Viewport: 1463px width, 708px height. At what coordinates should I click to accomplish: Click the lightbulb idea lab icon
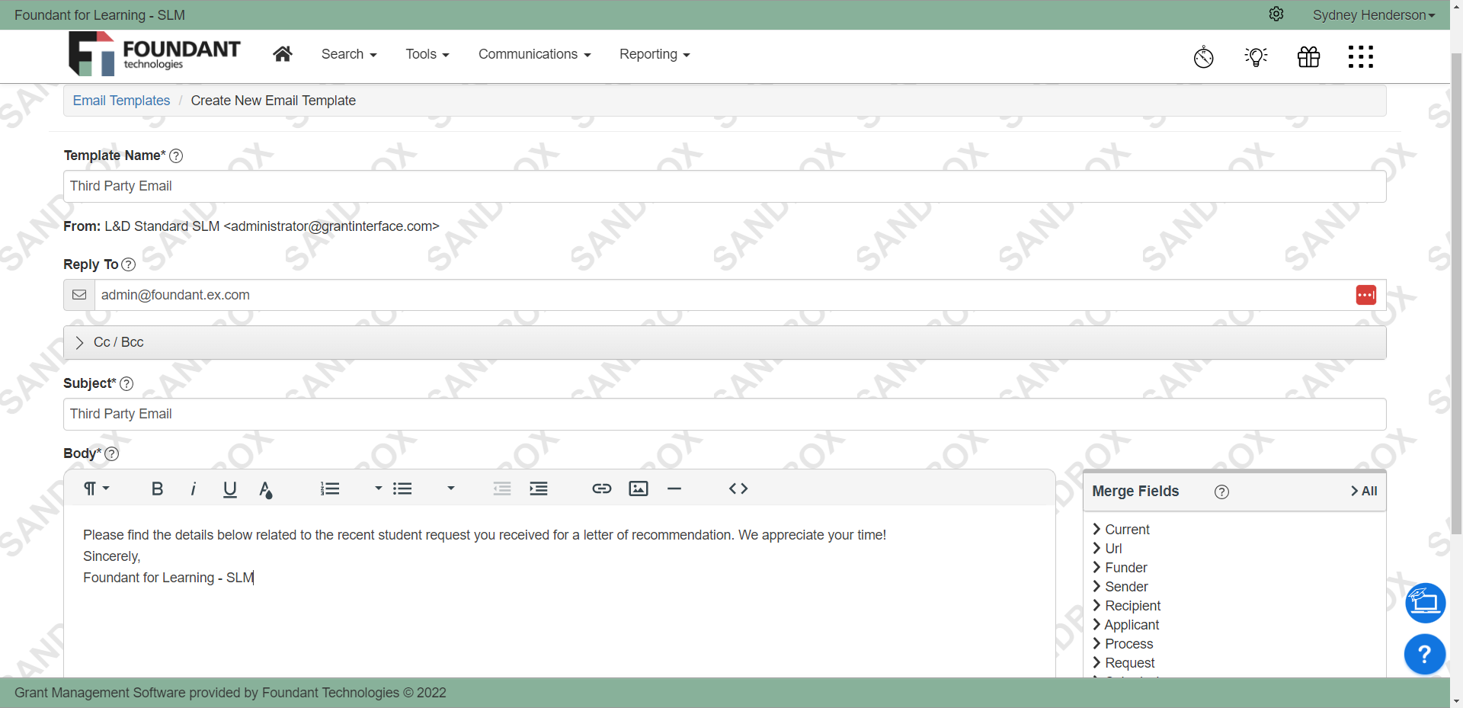click(x=1256, y=56)
